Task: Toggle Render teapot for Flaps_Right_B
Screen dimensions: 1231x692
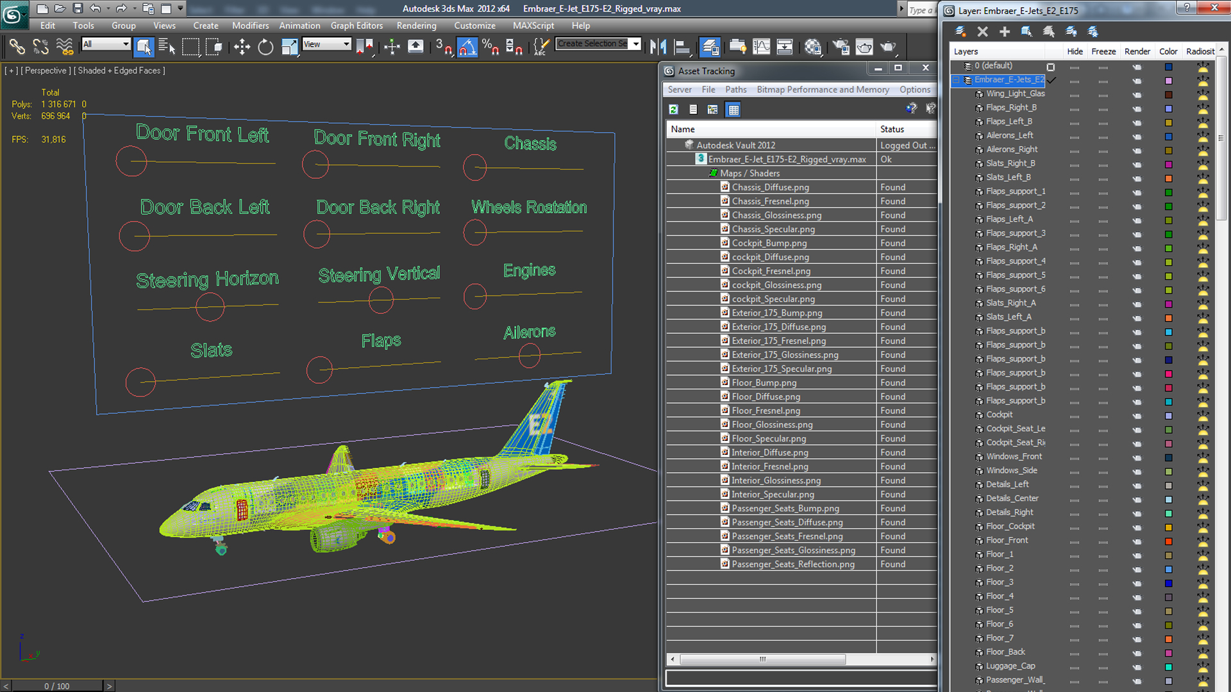Action: [1137, 108]
